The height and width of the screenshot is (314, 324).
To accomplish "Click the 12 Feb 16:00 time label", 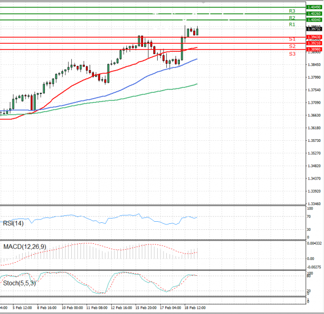I will click(122, 308).
